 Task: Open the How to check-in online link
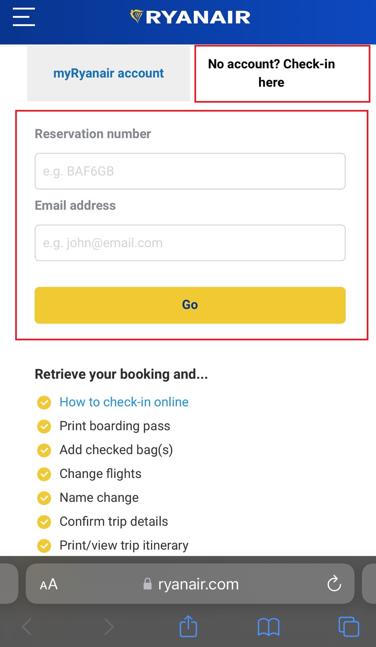click(x=123, y=402)
